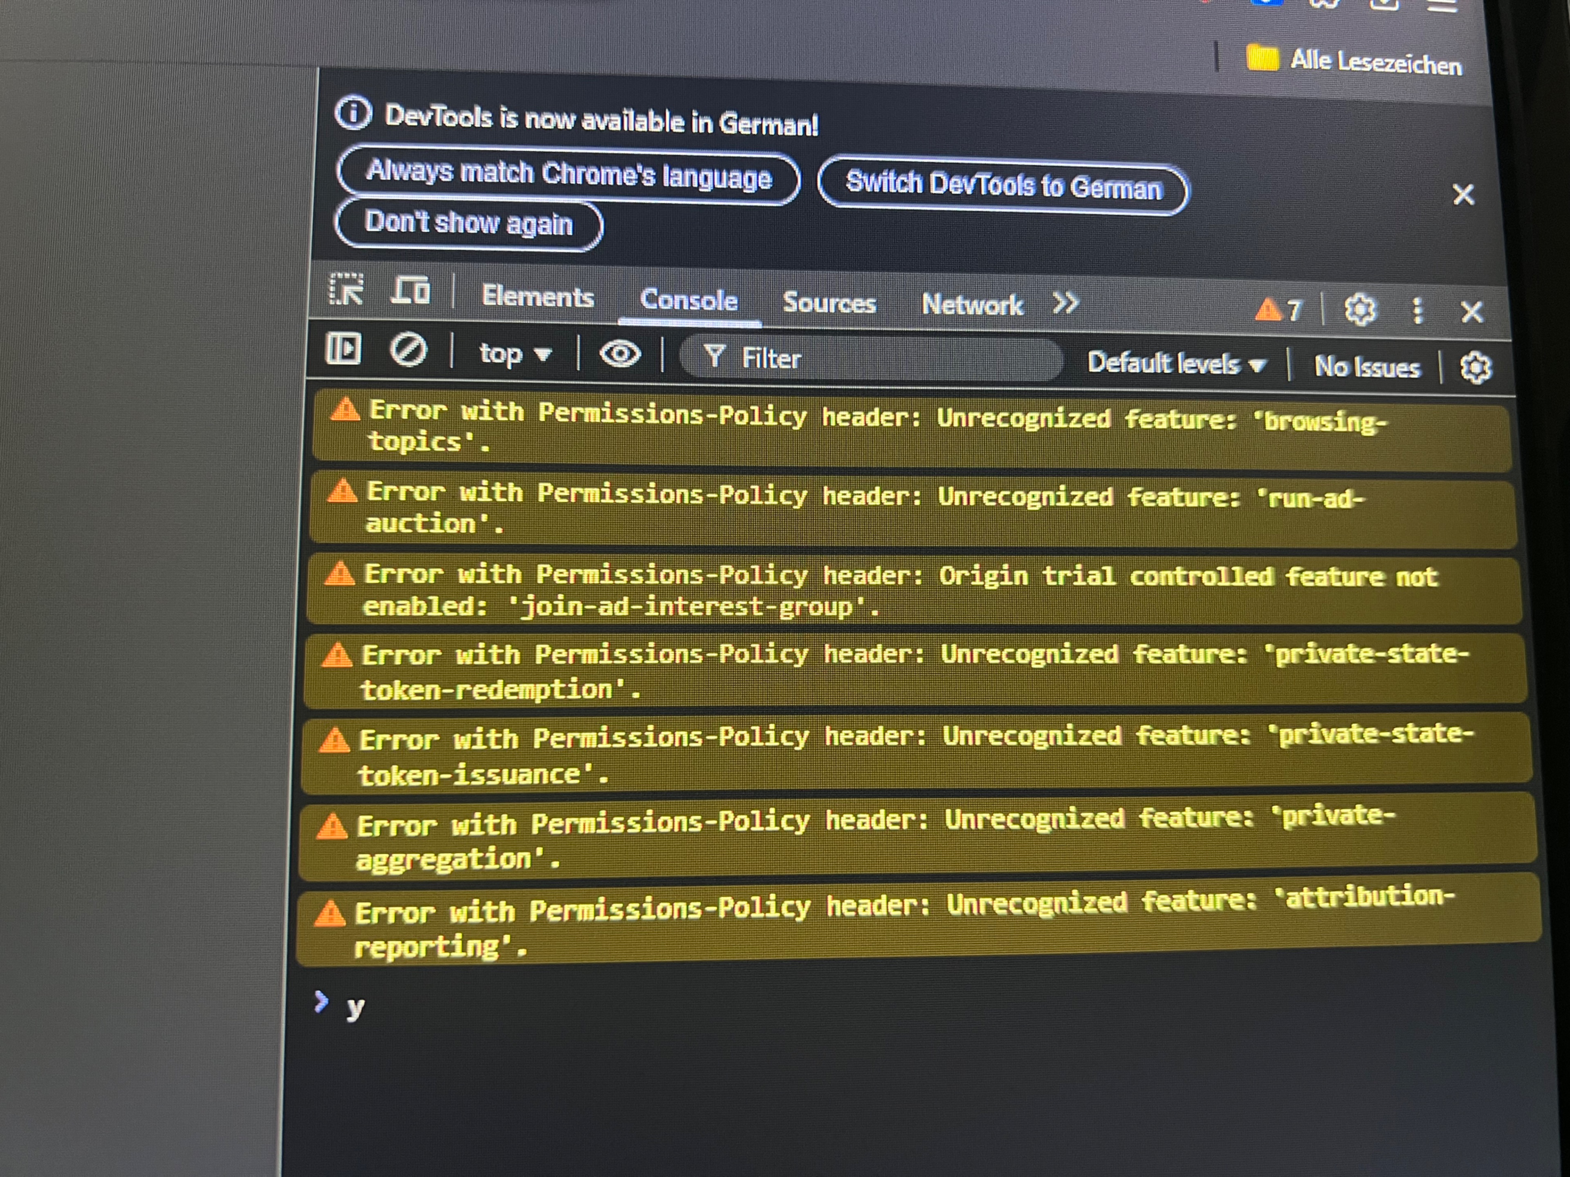Show the console sidebar panel icon
Viewport: 1570px width, 1177px height.
pyautogui.click(x=343, y=349)
